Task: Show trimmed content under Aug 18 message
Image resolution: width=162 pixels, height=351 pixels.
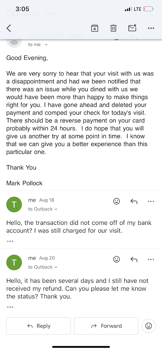Action: pyautogui.click(x=10, y=241)
